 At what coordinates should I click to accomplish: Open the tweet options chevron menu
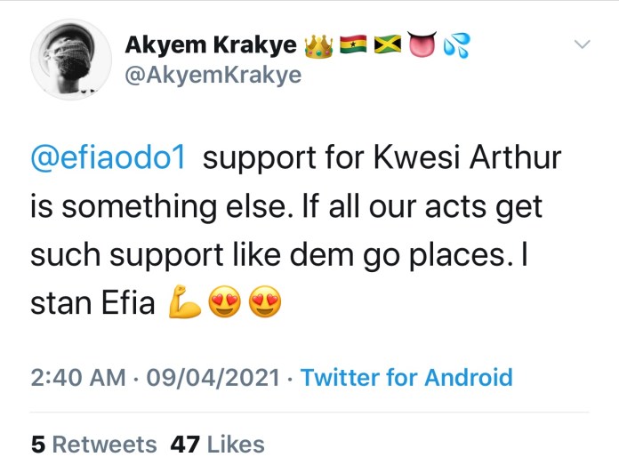pos(583,44)
